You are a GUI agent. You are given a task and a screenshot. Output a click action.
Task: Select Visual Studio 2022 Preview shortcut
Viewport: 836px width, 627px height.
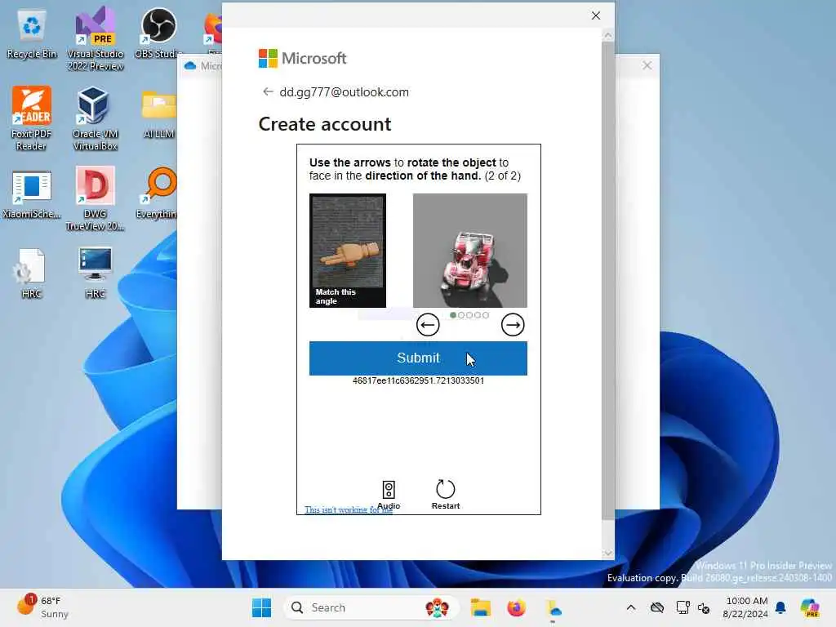[96, 38]
